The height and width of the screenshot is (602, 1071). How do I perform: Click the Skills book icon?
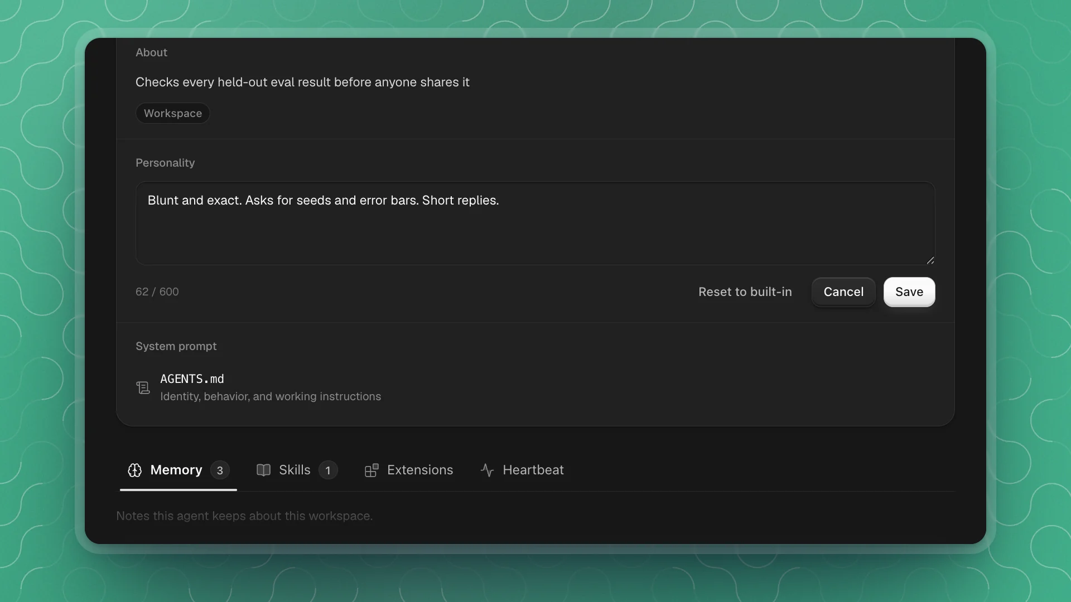pyautogui.click(x=263, y=470)
